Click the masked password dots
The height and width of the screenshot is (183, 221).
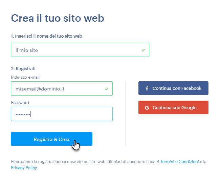[x=23, y=114]
